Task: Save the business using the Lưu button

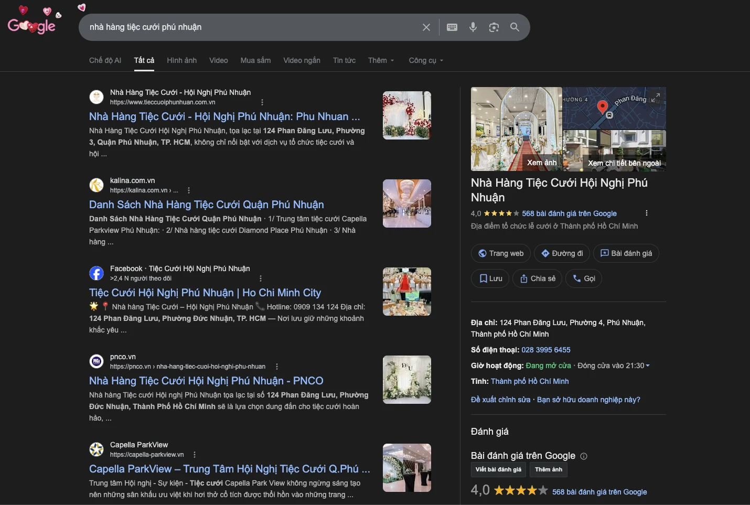Action: pos(489,278)
